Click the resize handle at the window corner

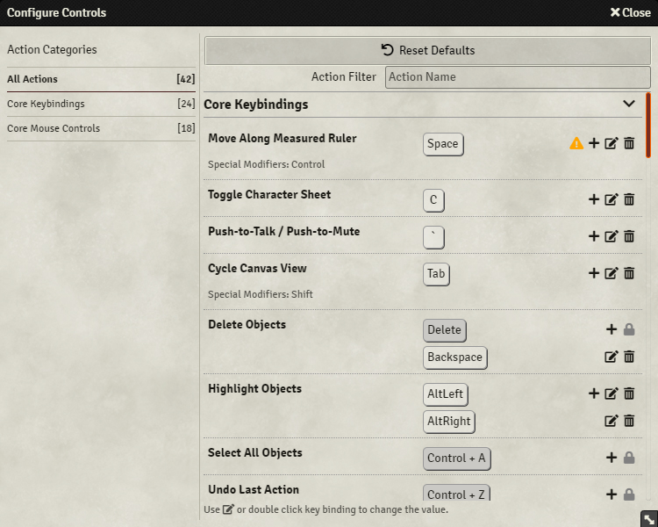coord(649,519)
